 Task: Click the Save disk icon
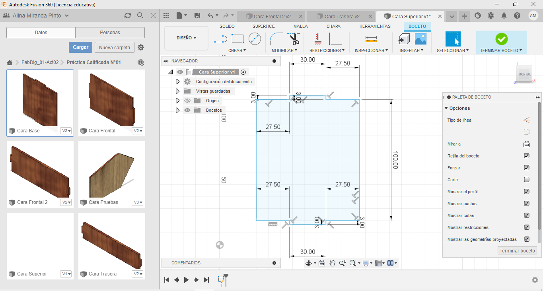197,16
